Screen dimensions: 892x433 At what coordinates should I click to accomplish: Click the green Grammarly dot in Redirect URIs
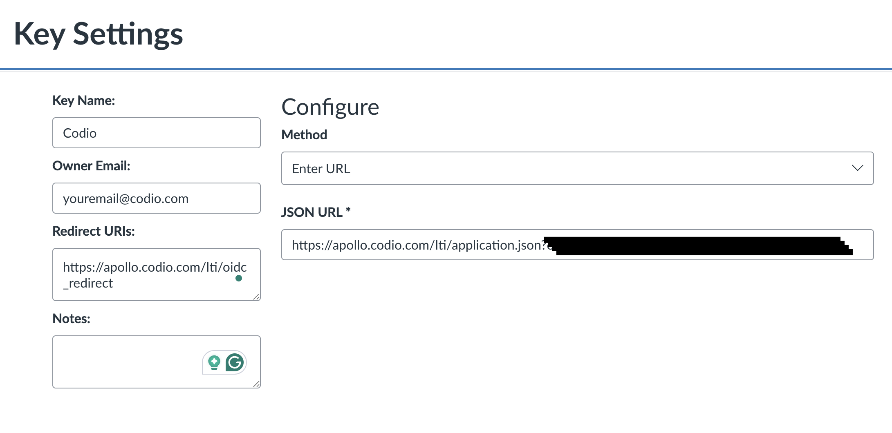[x=239, y=278]
